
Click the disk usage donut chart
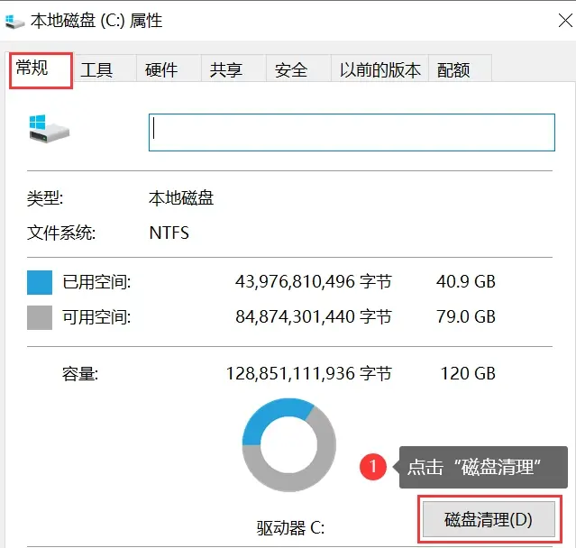tap(289, 444)
